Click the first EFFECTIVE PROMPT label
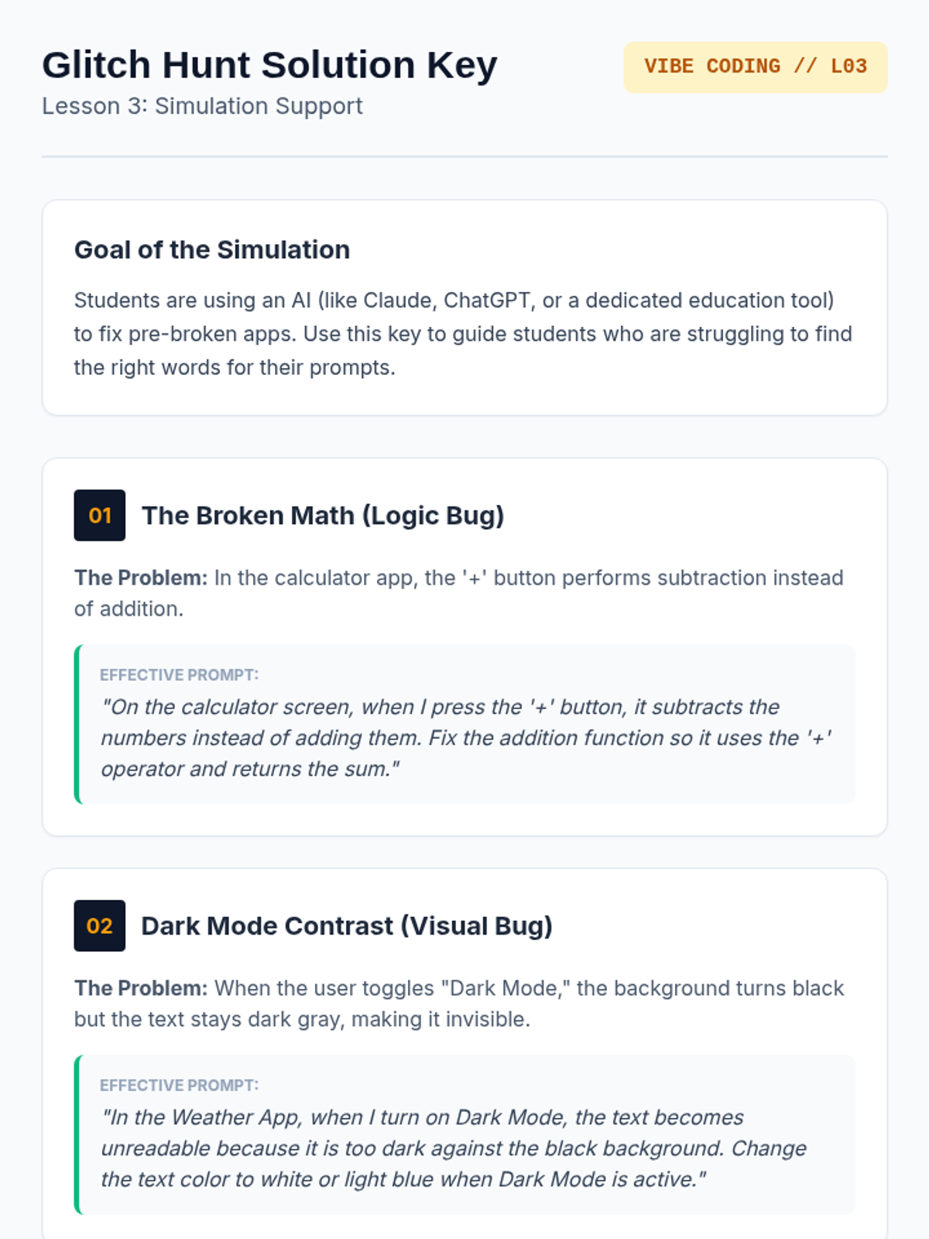 179,674
